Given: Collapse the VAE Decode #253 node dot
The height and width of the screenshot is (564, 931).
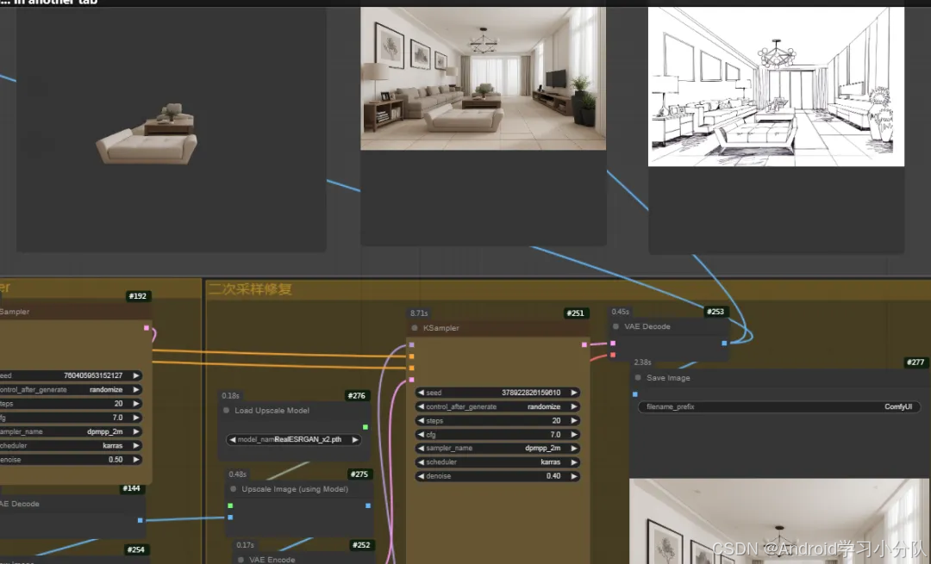Looking at the screenshot, I should (615, 327).
